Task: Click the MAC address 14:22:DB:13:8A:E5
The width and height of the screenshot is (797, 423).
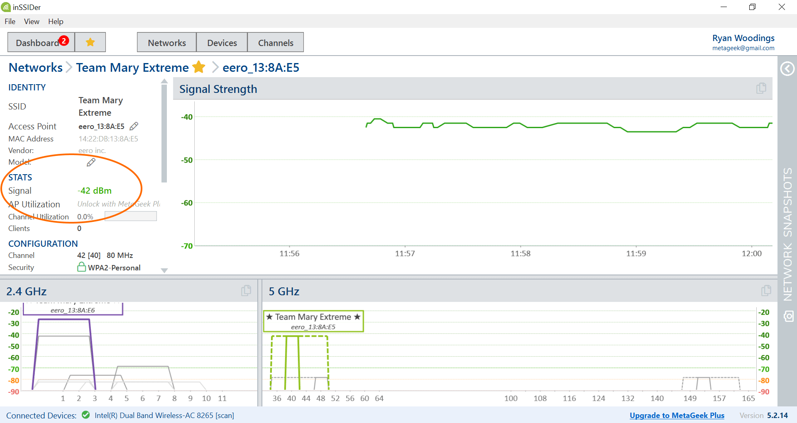Action: (x=108, y=139)
